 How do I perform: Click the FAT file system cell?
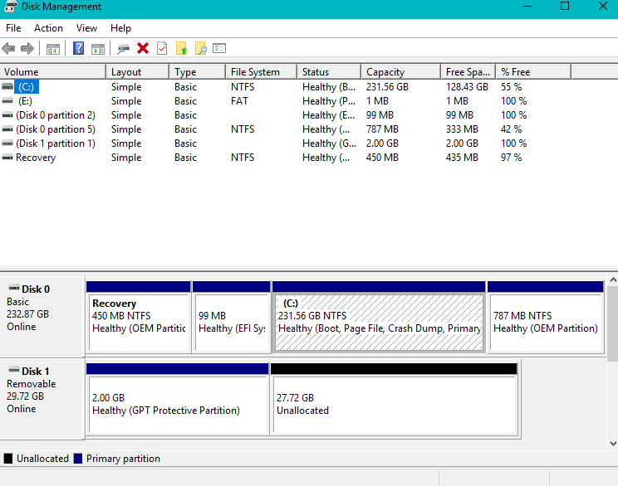pos(239,101)
